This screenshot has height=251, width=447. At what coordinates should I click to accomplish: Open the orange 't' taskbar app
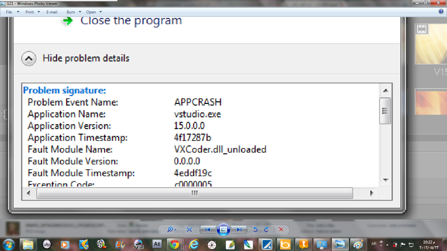pos(303,245)
